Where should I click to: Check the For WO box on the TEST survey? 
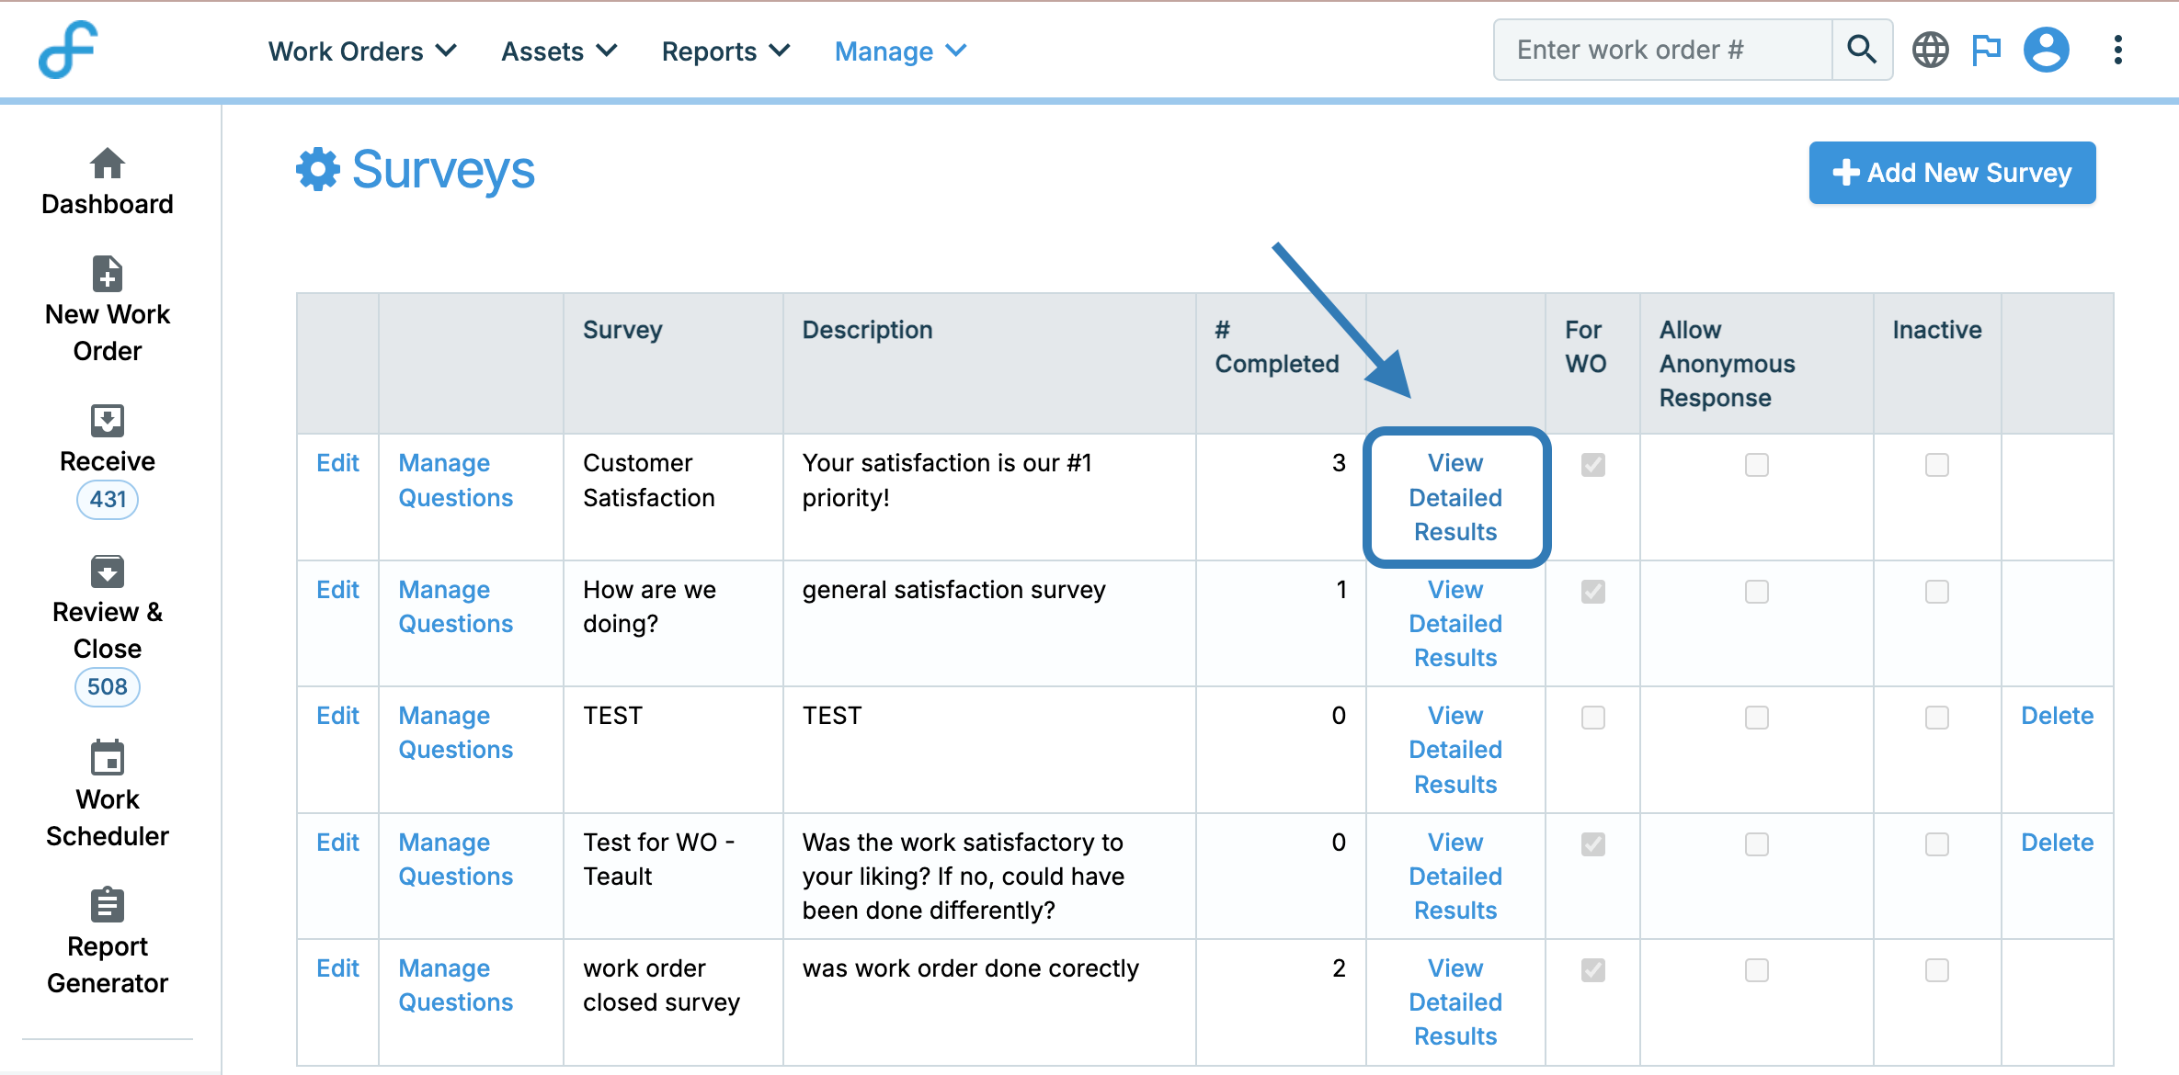tap(1592, 718)
